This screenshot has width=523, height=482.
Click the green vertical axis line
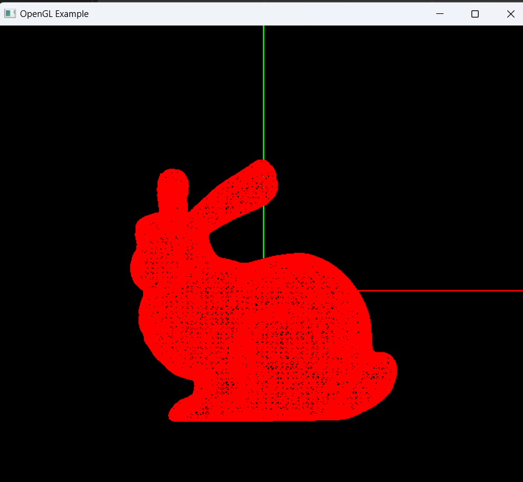[263, 92]
